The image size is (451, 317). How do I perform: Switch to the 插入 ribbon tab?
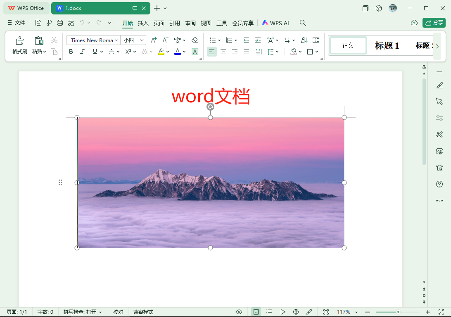[143, 23]
